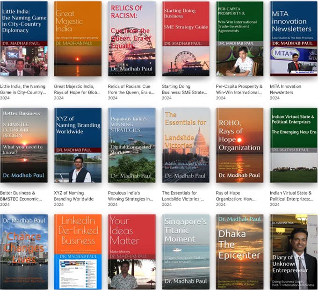318x290 pixels.
Task: Open the MiTA Innovation Newsletters cover
Action: click(294, 38)
